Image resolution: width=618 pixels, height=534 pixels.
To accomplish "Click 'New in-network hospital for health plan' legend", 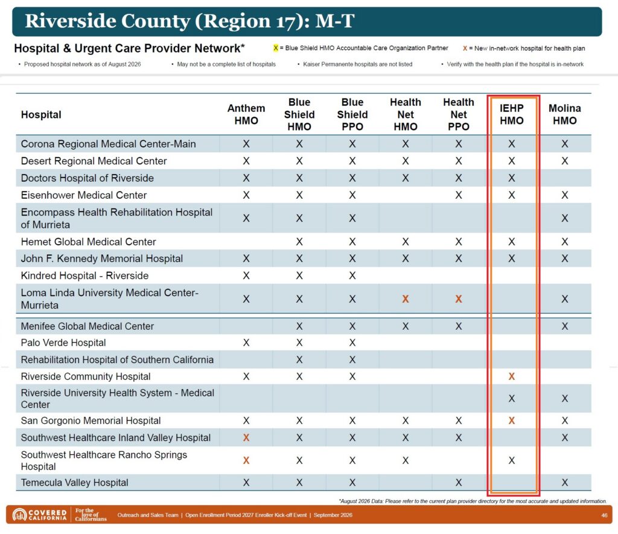I will (x=530, y=48).
